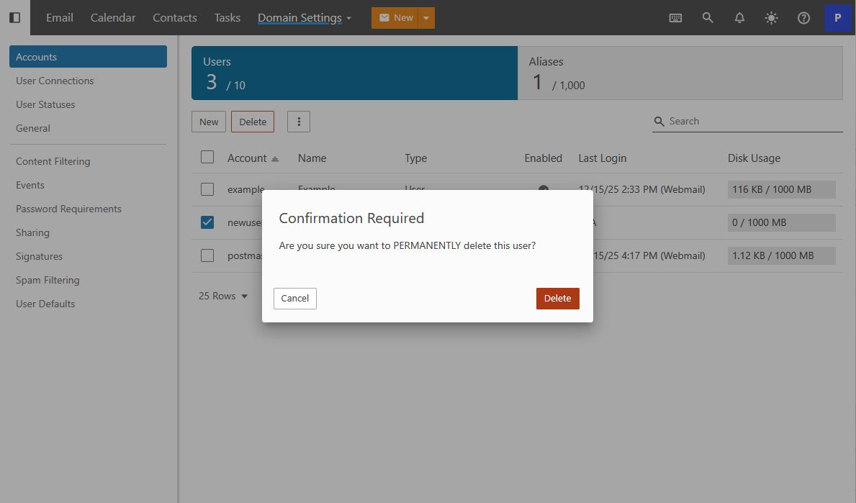Toggle the sidebar panel icon
Screen dimensions: 856x503
[x=14, y=18]
